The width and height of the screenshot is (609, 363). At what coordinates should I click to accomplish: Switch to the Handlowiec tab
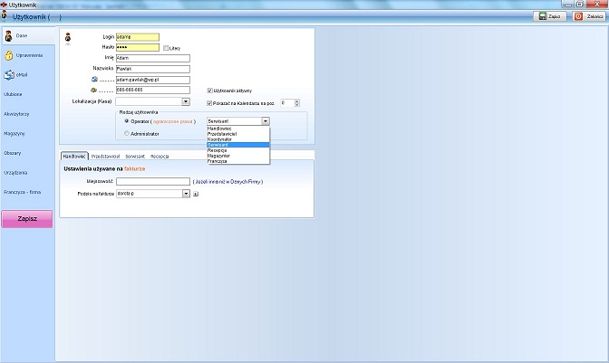pos(74,156)
